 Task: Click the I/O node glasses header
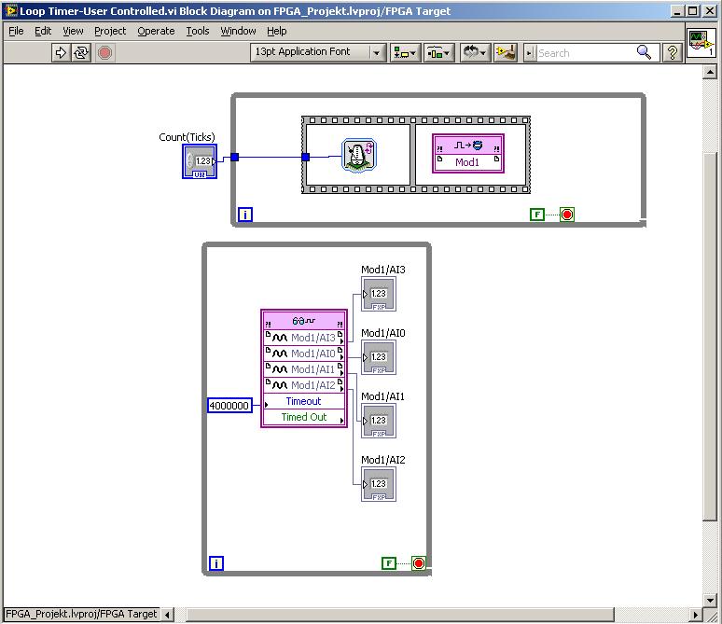point(304,321)
